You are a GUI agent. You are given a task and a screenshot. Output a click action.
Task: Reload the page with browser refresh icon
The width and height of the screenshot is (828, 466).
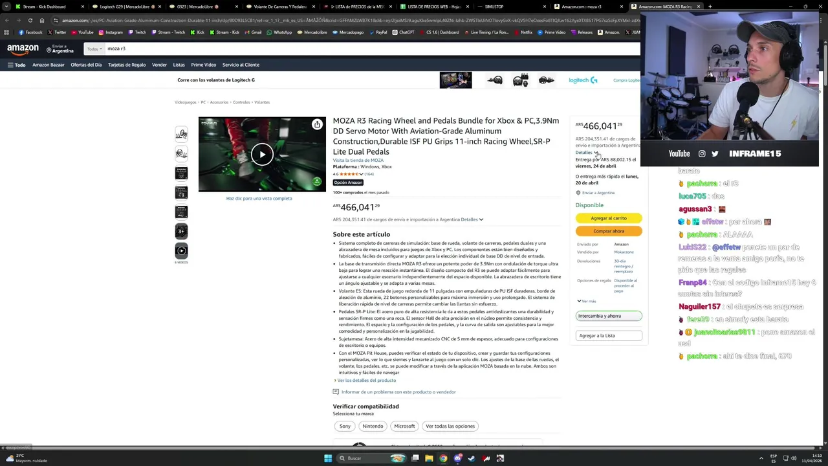30,20
